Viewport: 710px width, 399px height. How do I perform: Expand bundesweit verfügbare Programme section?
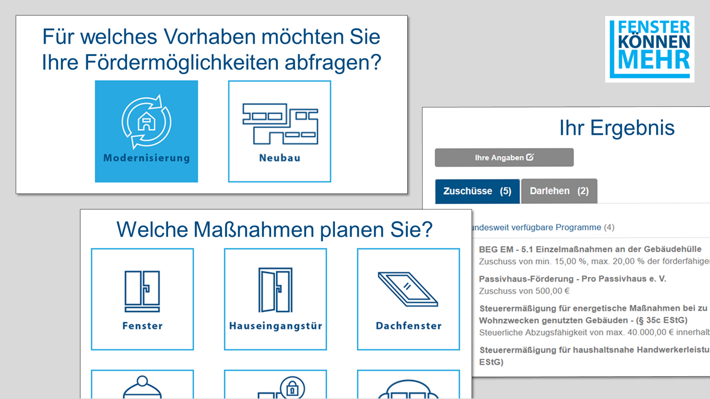click(541, 227)
